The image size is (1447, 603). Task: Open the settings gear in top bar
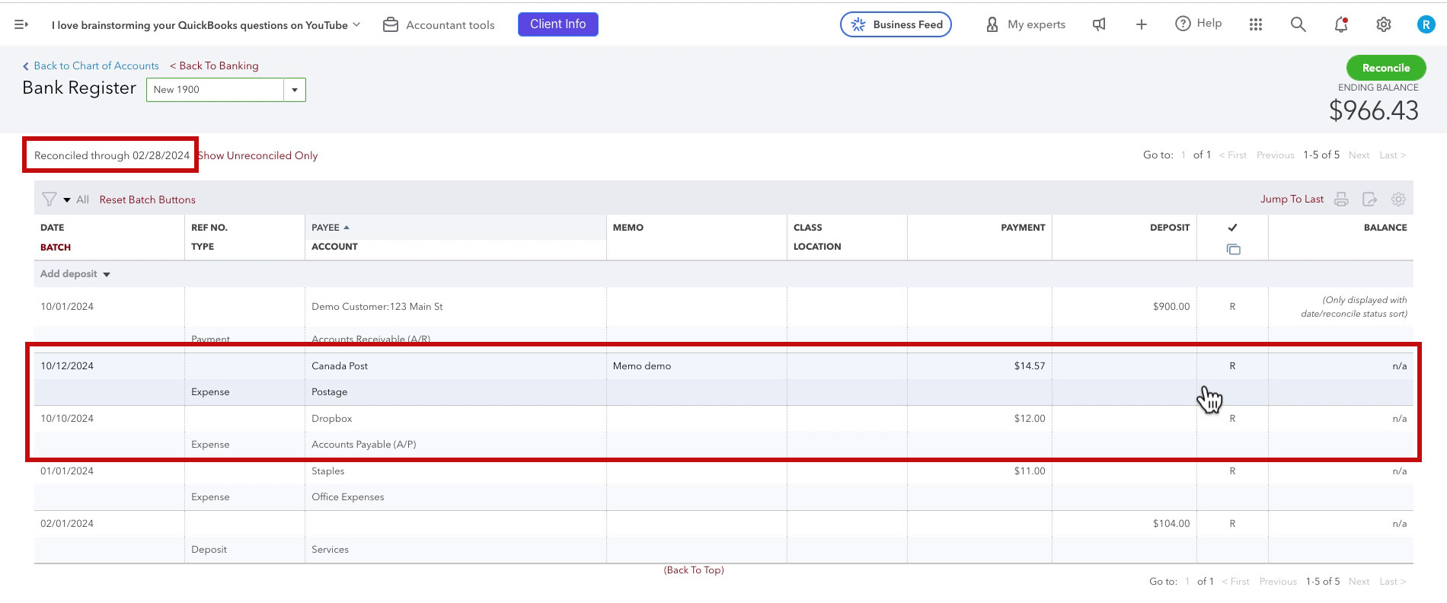1384,24
